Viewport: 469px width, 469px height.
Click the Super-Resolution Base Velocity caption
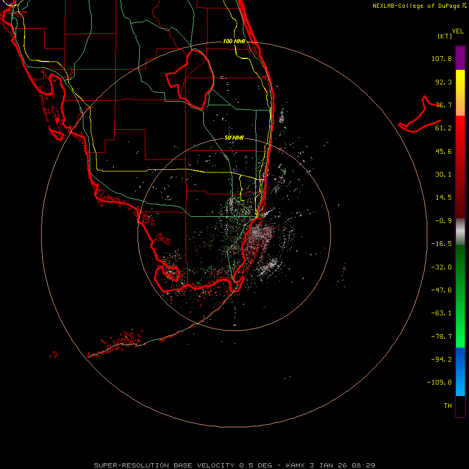pos(234,465)
